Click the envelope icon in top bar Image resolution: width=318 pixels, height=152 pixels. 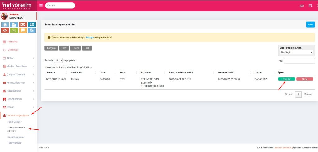[x=310, y=6]
